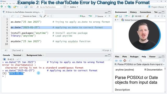Switch to the Connections tab
Viewport: 167px width, 94px height.
pyautogui.click(x=145, y=12)
